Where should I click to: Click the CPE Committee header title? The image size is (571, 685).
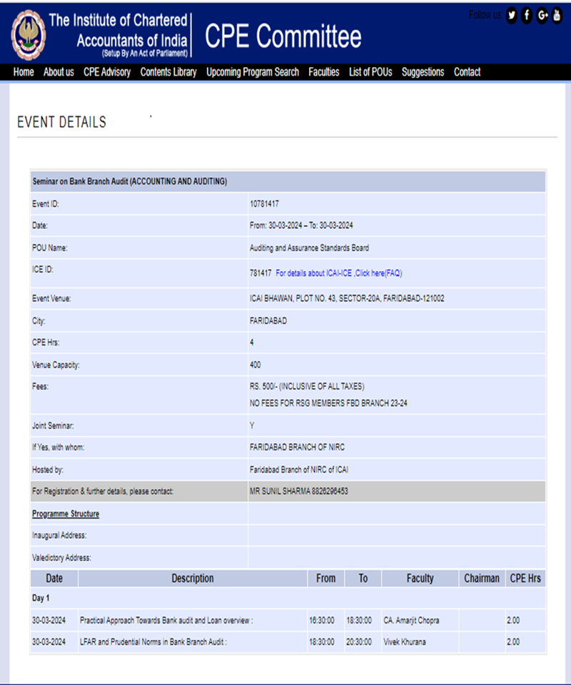283,36
